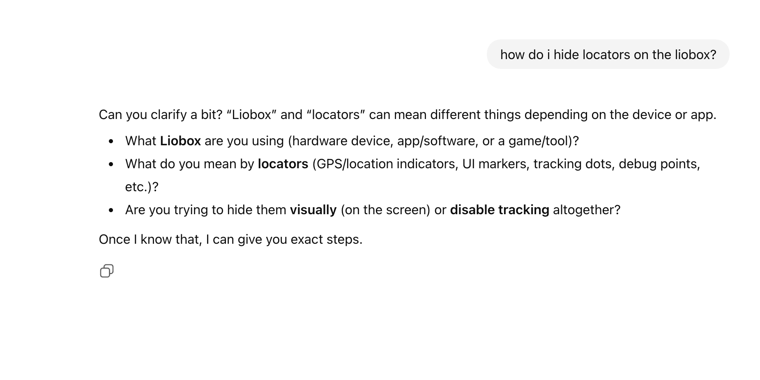Click the bold phrase disable tracking
The image size is (760, 380).
click(499, 210)
